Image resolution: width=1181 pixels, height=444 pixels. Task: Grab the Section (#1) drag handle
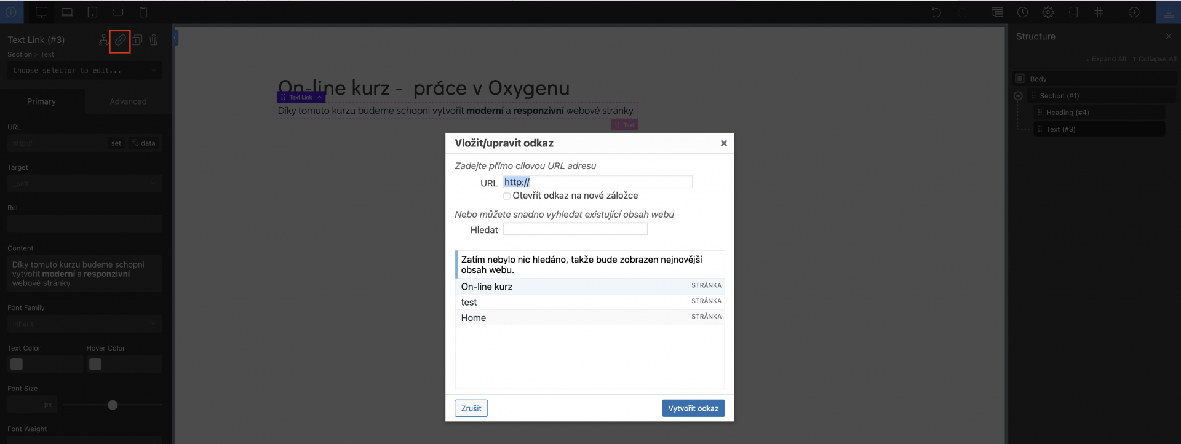1033,96
